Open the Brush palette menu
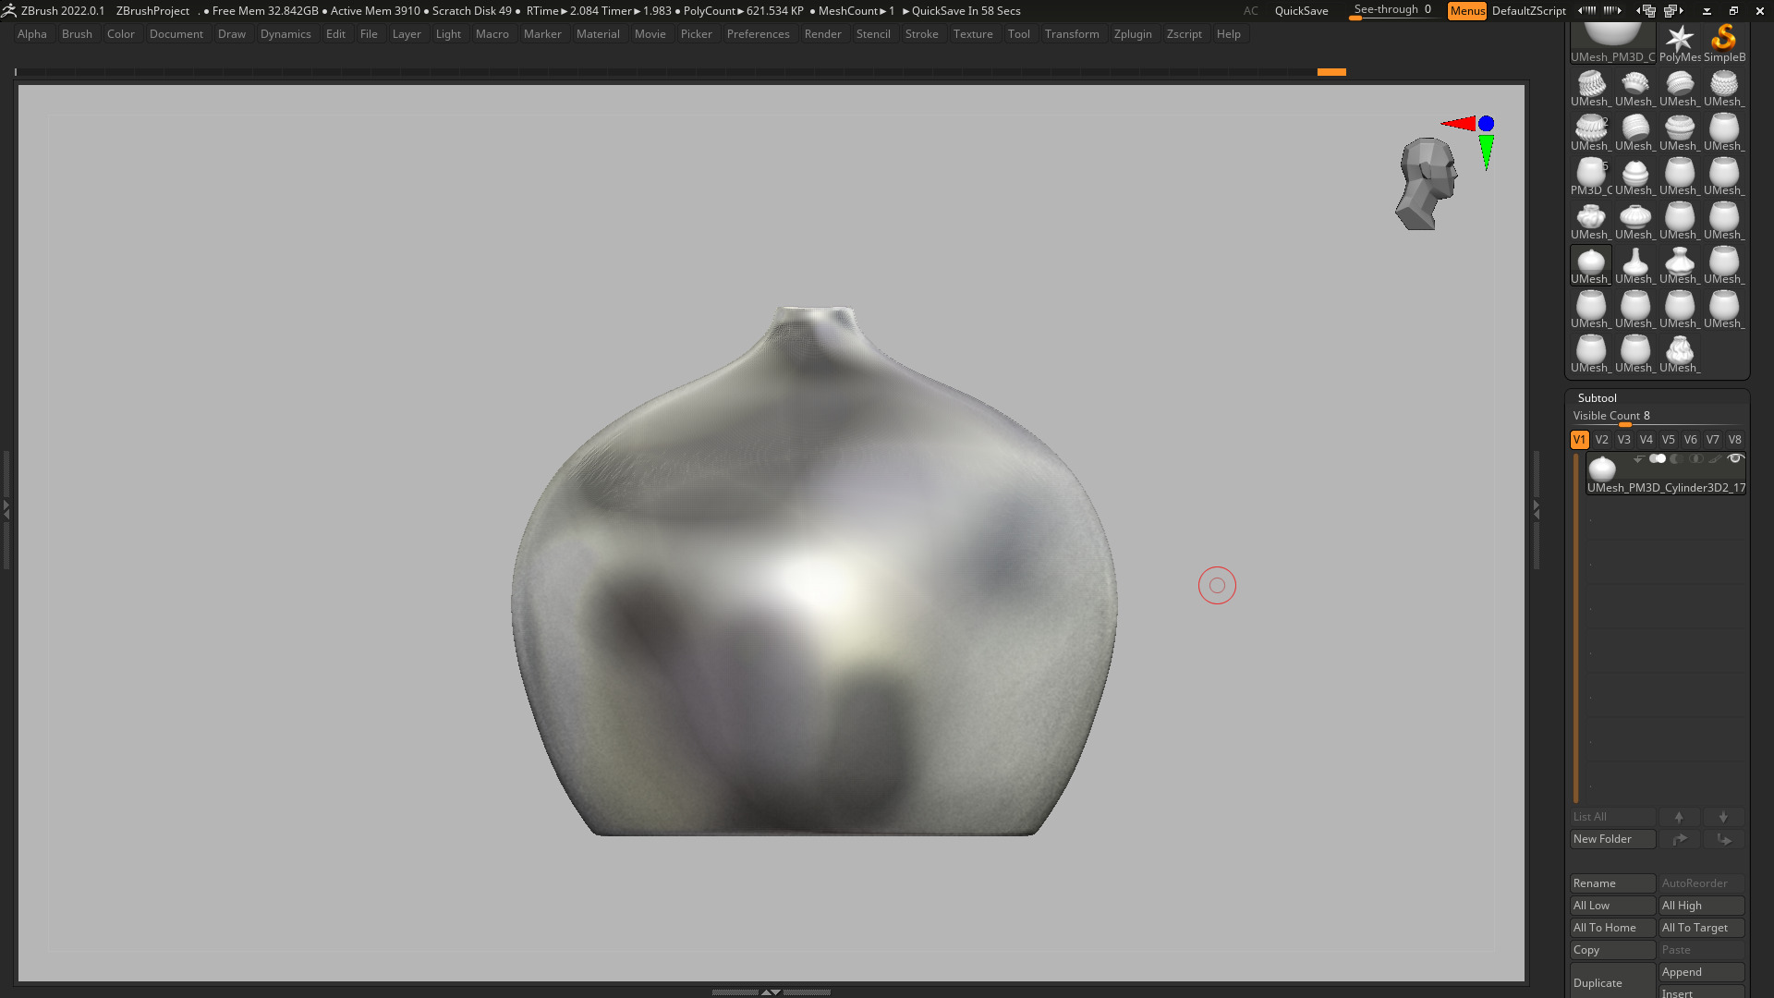Viewport: 1774px width, 998px height. pos(77,34)
